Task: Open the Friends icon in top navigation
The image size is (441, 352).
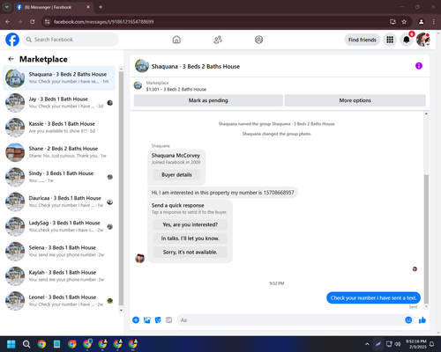Action: click(218, 40)
